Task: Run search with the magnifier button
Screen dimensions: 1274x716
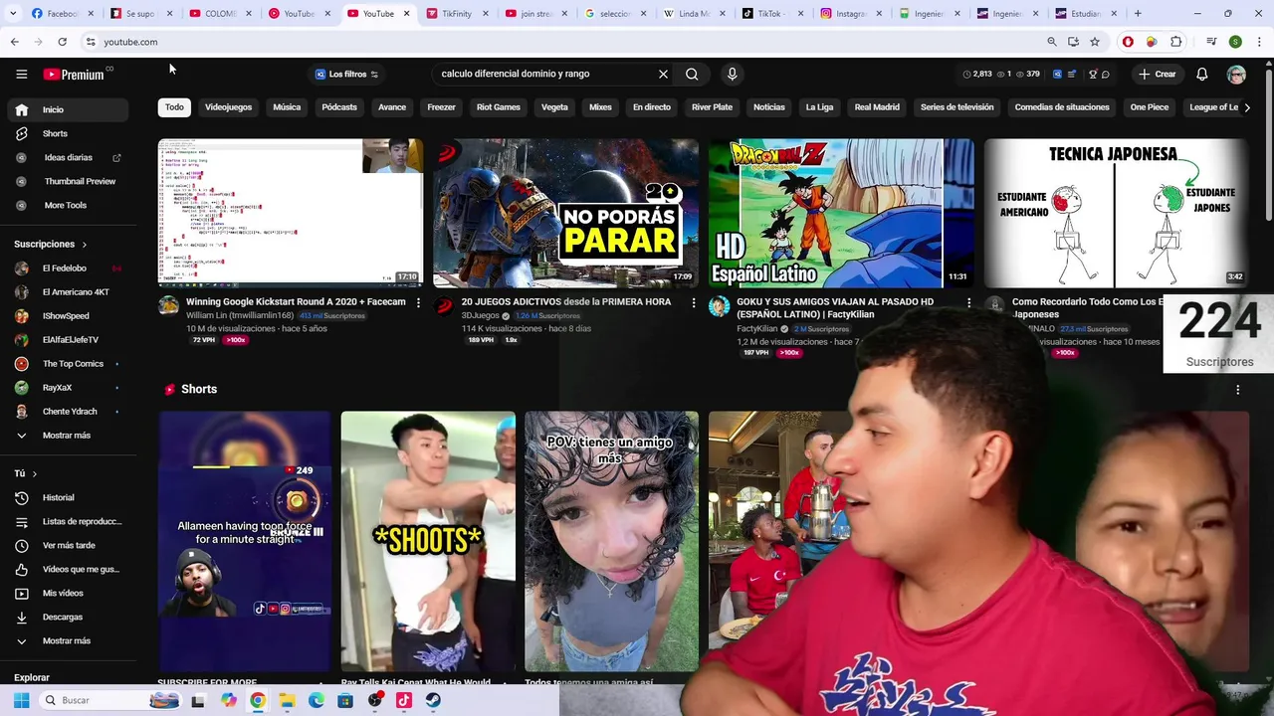Action: point(692,74)
